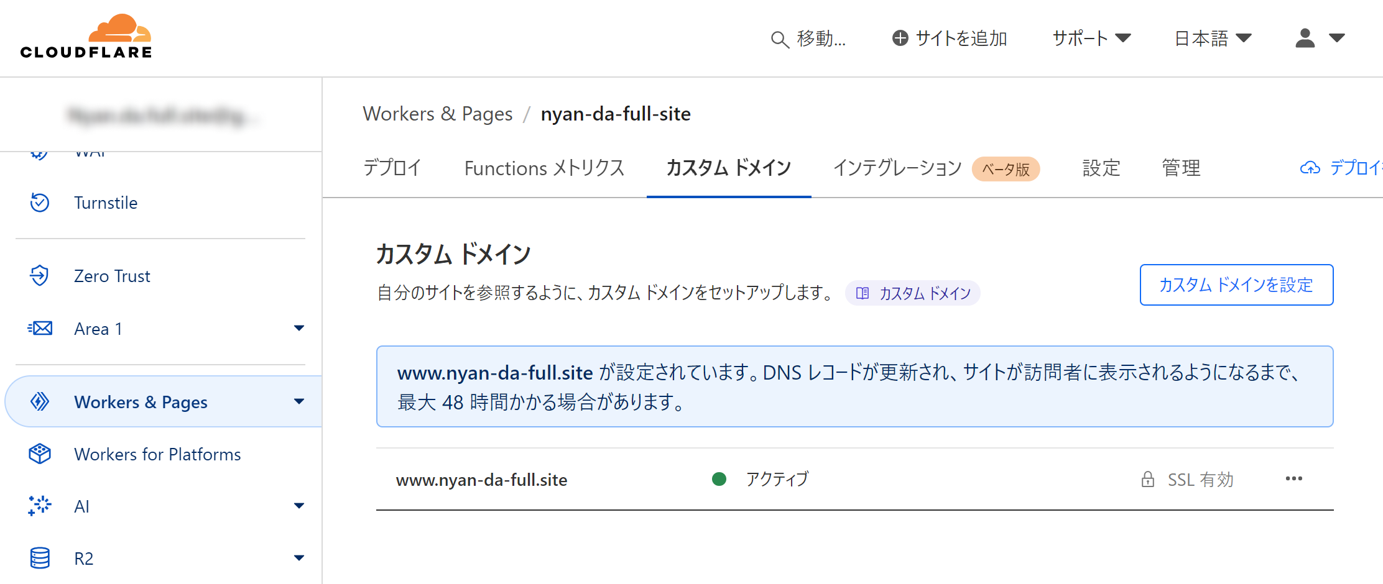Expand the R2 sidebar section
The height and width of the screenshot is (584, 1383).
(299, 558)
